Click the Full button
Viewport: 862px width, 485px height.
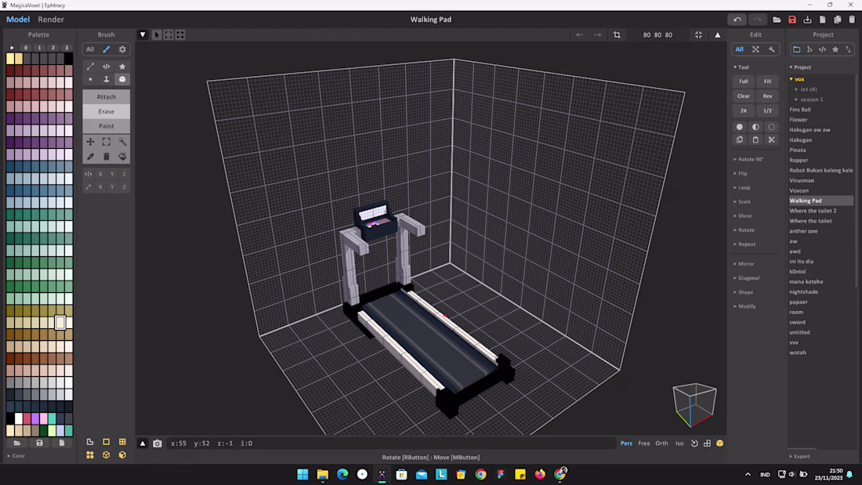click(743, 81)
